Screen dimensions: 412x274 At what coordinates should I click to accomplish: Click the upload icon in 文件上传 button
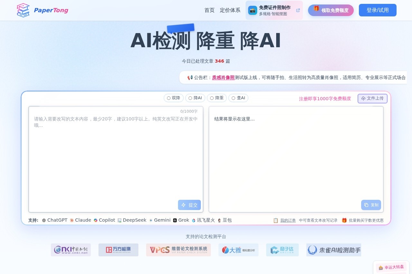(x=363, y=99)
